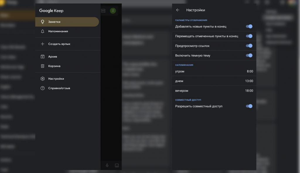Viewport: 300px width, 173px height.
Task: Click the question mark icon beside Справка/отзыв
Action: point(42,88)
